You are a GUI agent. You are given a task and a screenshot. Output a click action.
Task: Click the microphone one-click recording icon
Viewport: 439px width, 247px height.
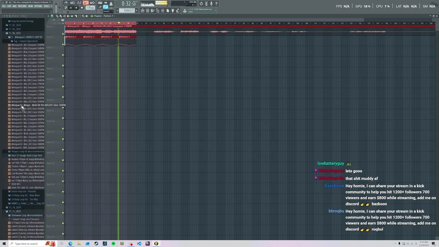click(x=211, y=3)
